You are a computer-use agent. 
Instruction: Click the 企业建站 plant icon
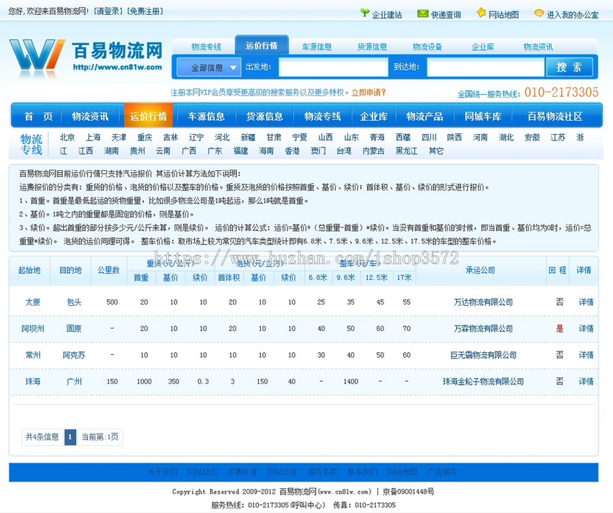(x=365, y=13)
